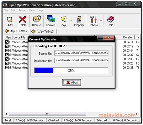This screenshot has height=125, width=143.
Task: Expand the Options dropdown arrow
Action: tap(101, 21)
